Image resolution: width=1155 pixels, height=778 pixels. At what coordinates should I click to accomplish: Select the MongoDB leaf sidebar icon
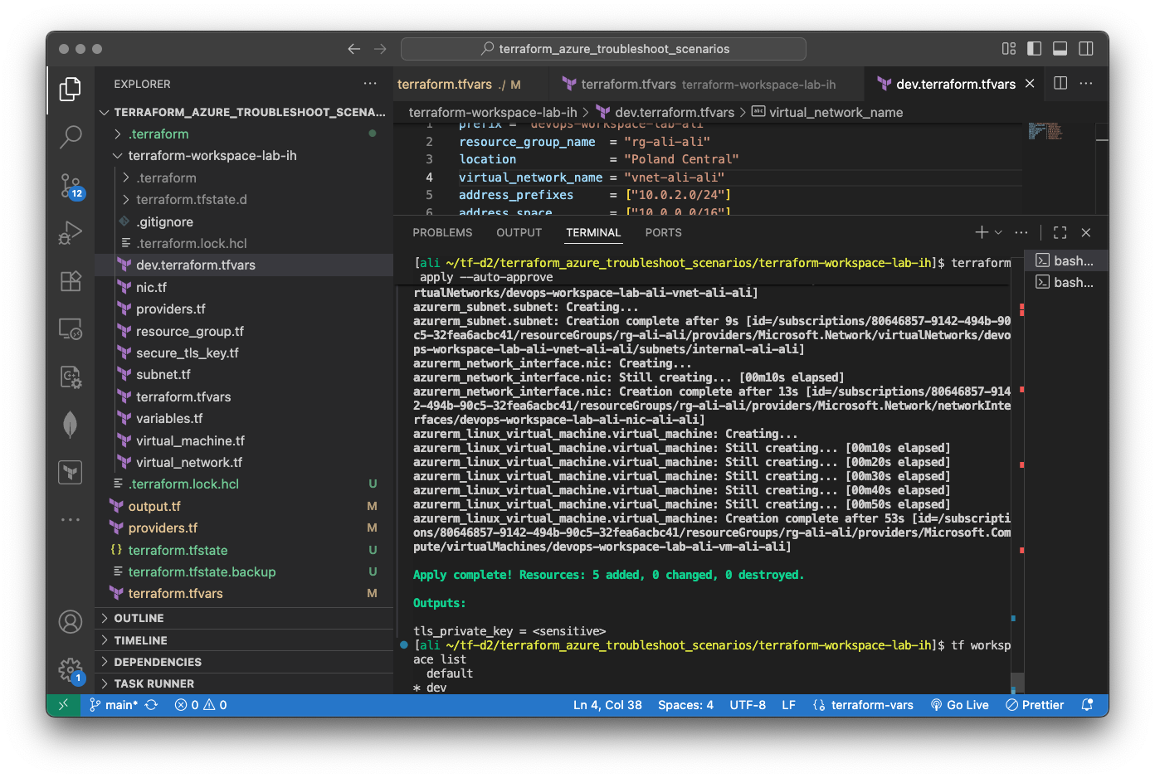71,425
